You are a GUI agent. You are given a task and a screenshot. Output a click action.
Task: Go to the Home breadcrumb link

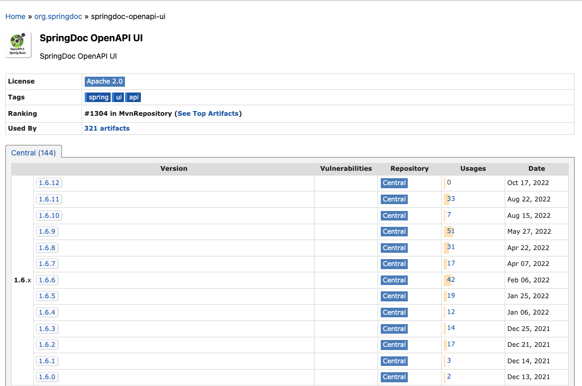15,16
